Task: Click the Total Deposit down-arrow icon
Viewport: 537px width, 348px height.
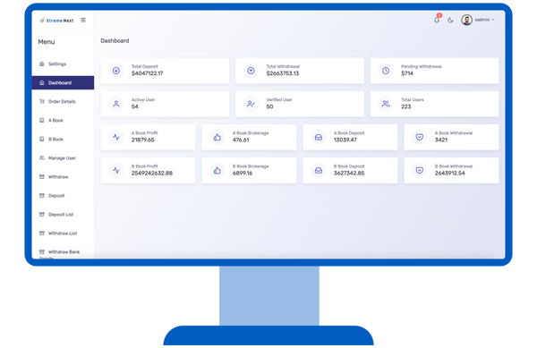Action: pos(116,71)
